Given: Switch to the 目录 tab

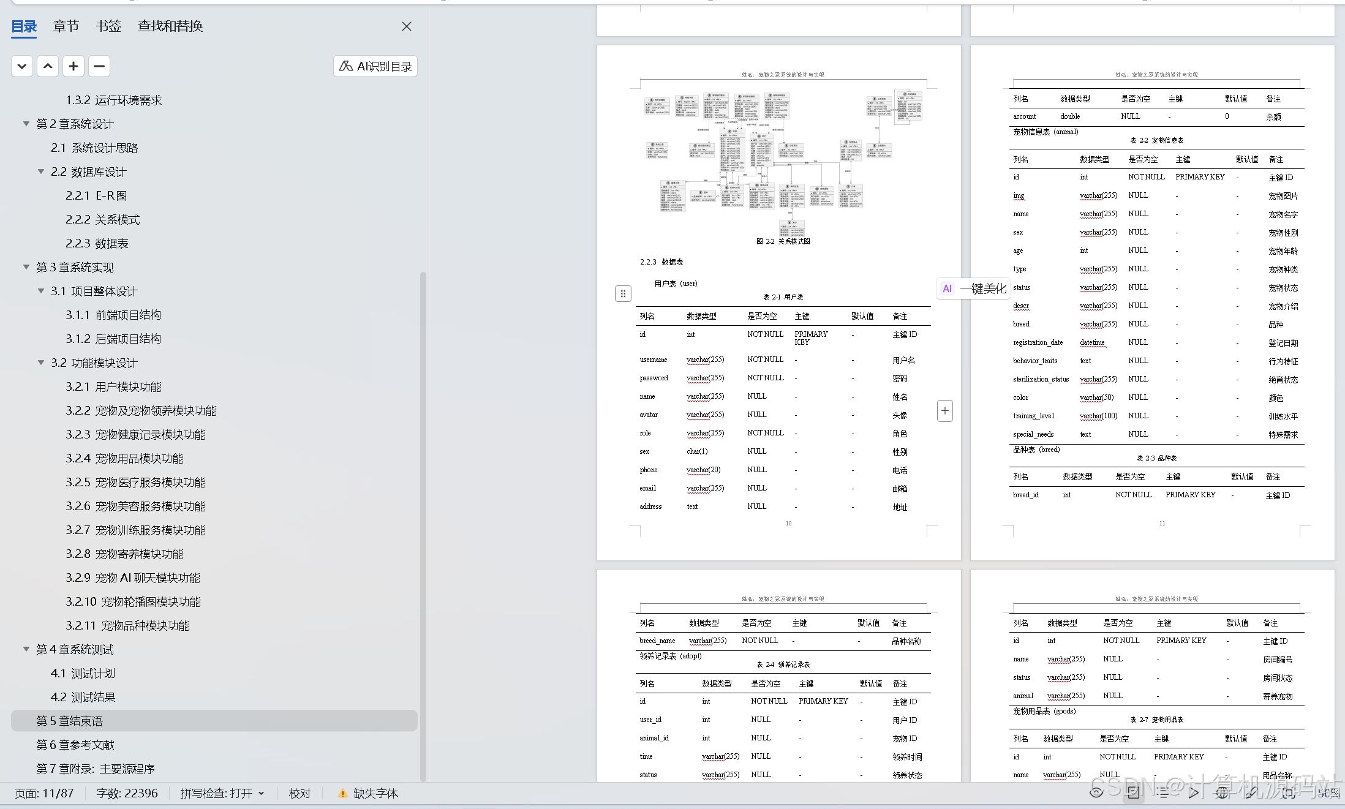Looking at the screenshot, I should 24,26.
